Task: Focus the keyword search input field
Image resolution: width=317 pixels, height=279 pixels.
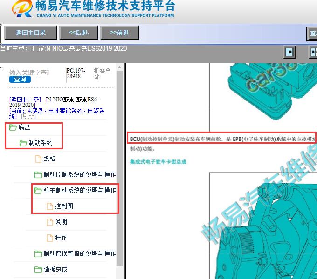Action: click(29, 73)
